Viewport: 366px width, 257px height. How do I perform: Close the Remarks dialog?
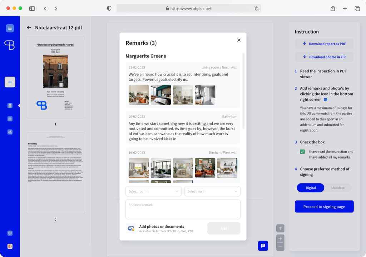[x=239, y=40]
